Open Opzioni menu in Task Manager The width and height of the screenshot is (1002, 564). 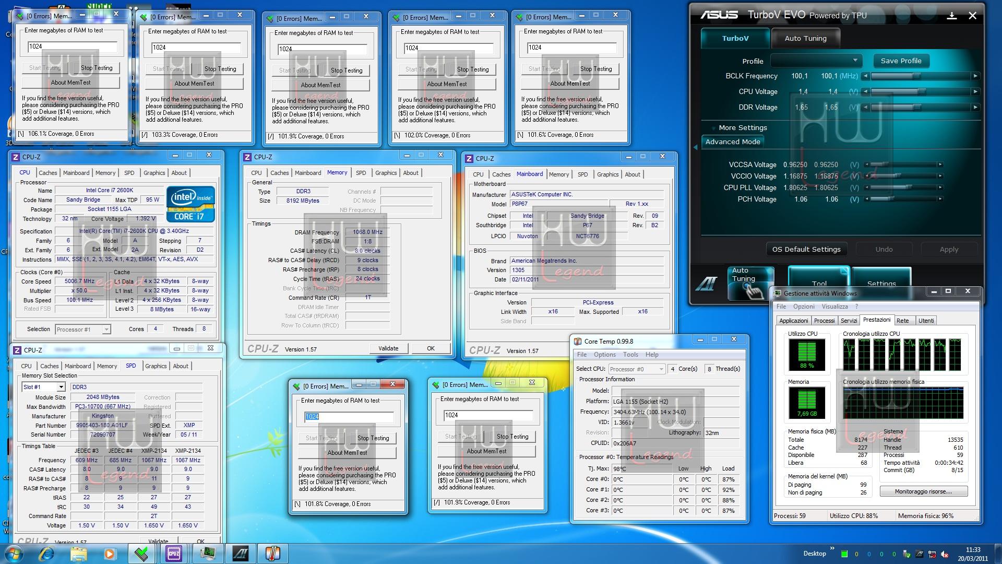[804, 307]
